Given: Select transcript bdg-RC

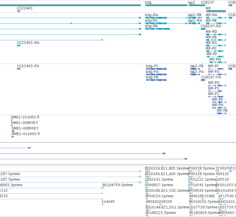Looking at the screenshot, I should click(166, 23).
